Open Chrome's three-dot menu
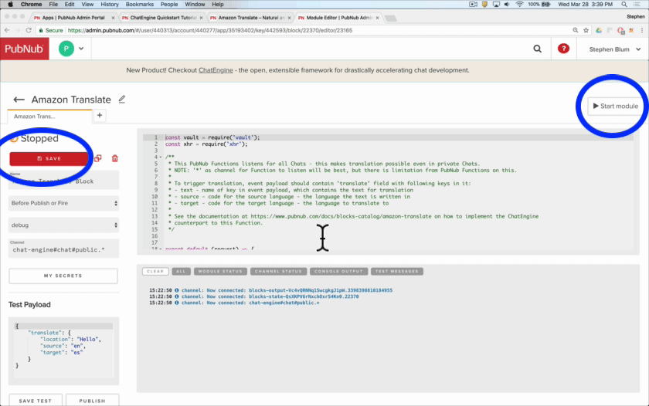The width and height of the screenshot is (649, 406). point(642,30)
